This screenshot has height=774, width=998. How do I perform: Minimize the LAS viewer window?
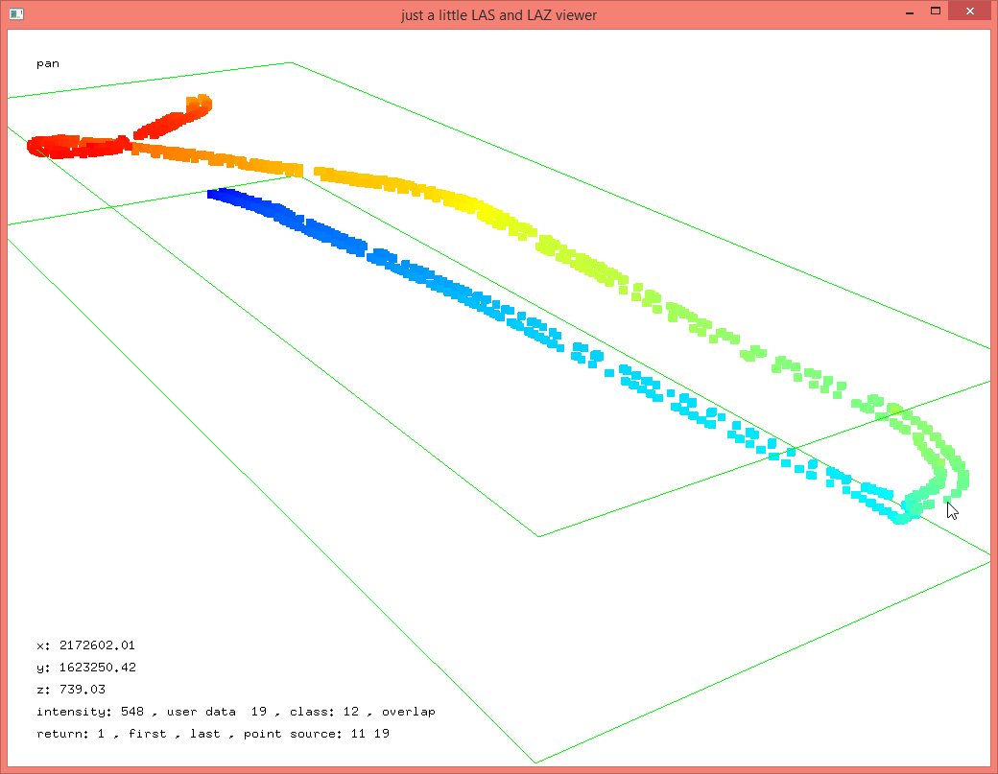pos(908,12)
